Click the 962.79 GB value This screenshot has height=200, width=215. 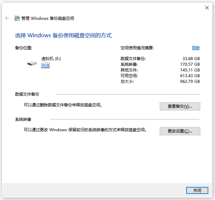[x=190, y=82]
